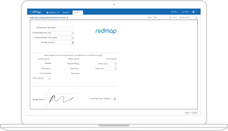Click the 'Please complete this form' instruction text
This screenshot has width=228, height=131.
[x=73, y=55]
